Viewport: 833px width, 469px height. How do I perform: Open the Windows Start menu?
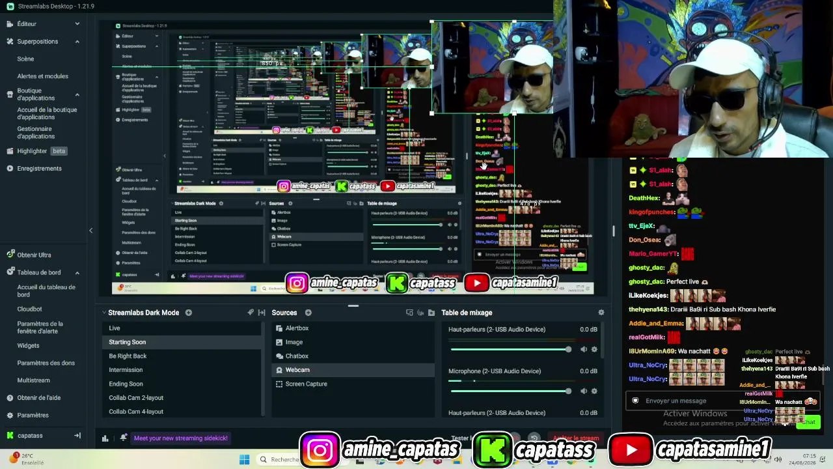tap(245, 460)
